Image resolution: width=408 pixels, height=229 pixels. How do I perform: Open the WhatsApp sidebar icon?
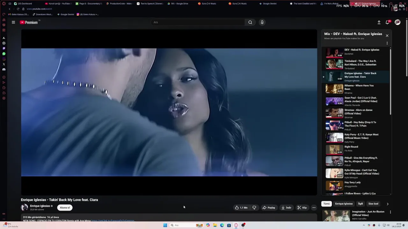click(x=4, y=54)
